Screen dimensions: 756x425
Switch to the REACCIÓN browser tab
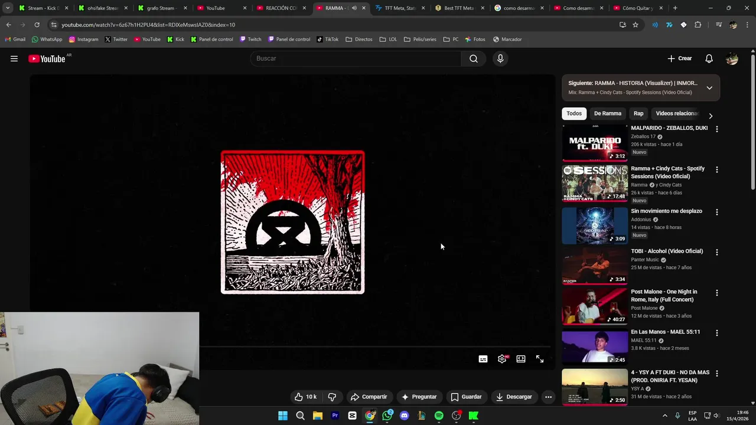(x=281, y=8)
